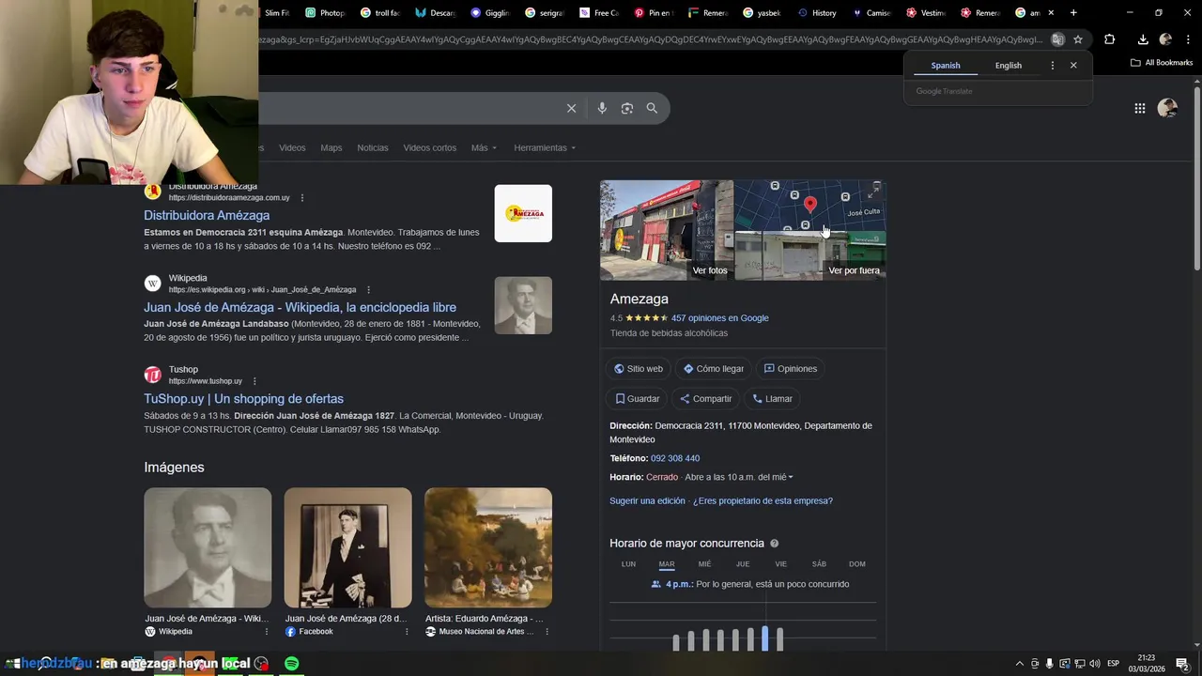Switch to the Videos search tab

292,148
